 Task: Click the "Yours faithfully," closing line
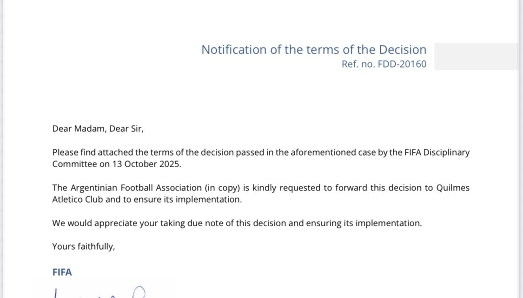coord(84,247)
